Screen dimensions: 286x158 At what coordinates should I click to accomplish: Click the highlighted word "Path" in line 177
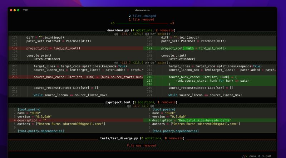coord(190,48)
